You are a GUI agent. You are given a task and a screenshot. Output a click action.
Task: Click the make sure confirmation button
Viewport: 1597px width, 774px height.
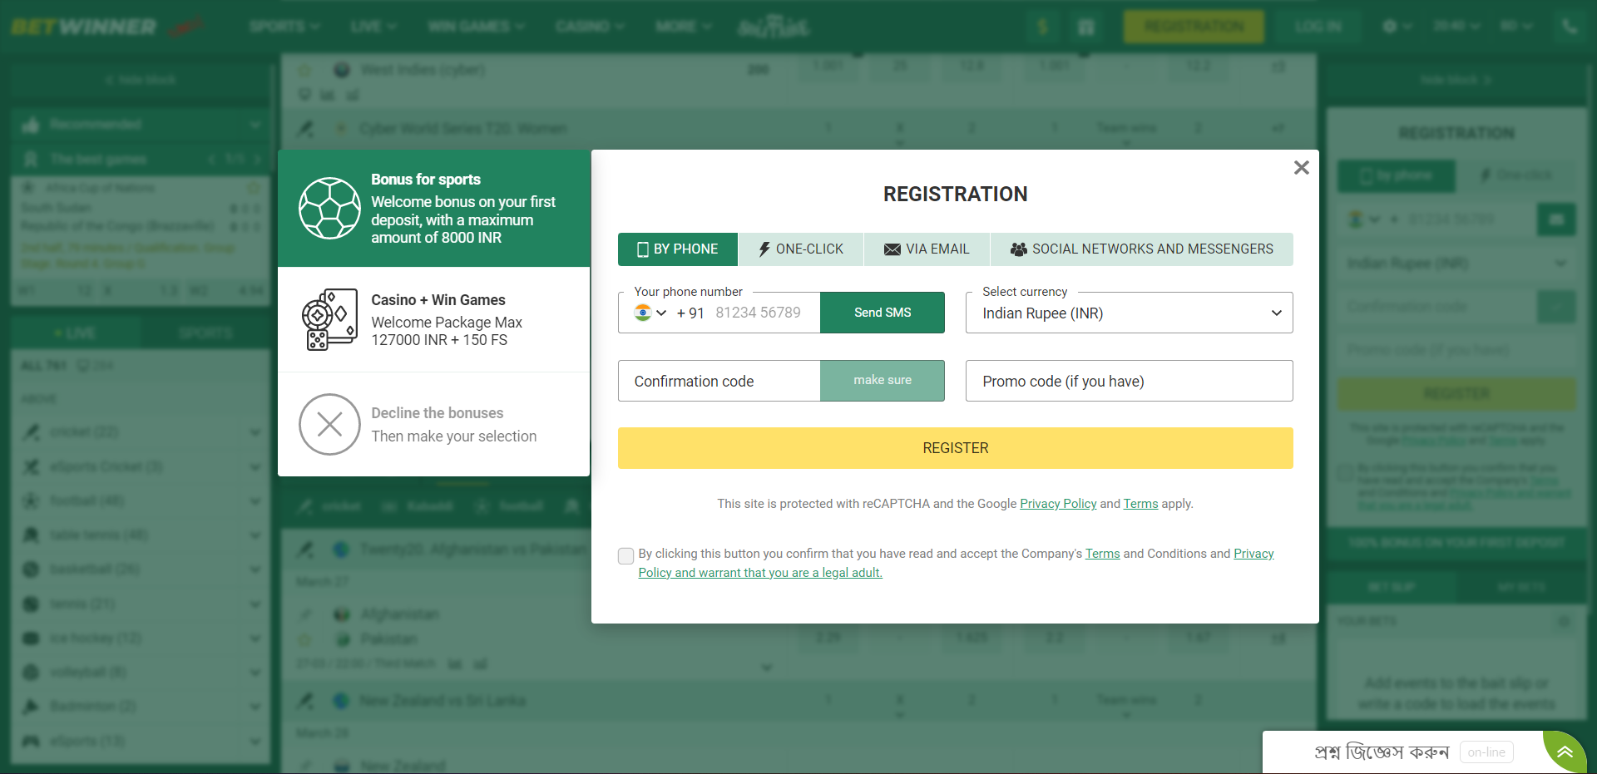click(x=883, y=381)
